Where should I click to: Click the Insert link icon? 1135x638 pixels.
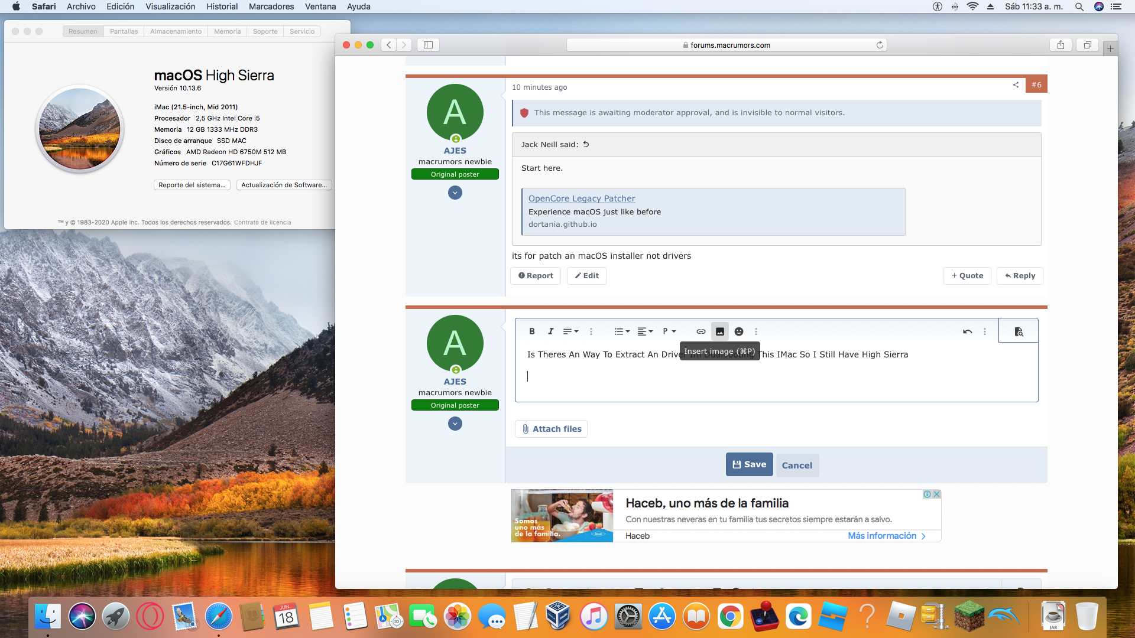[701, 331]
